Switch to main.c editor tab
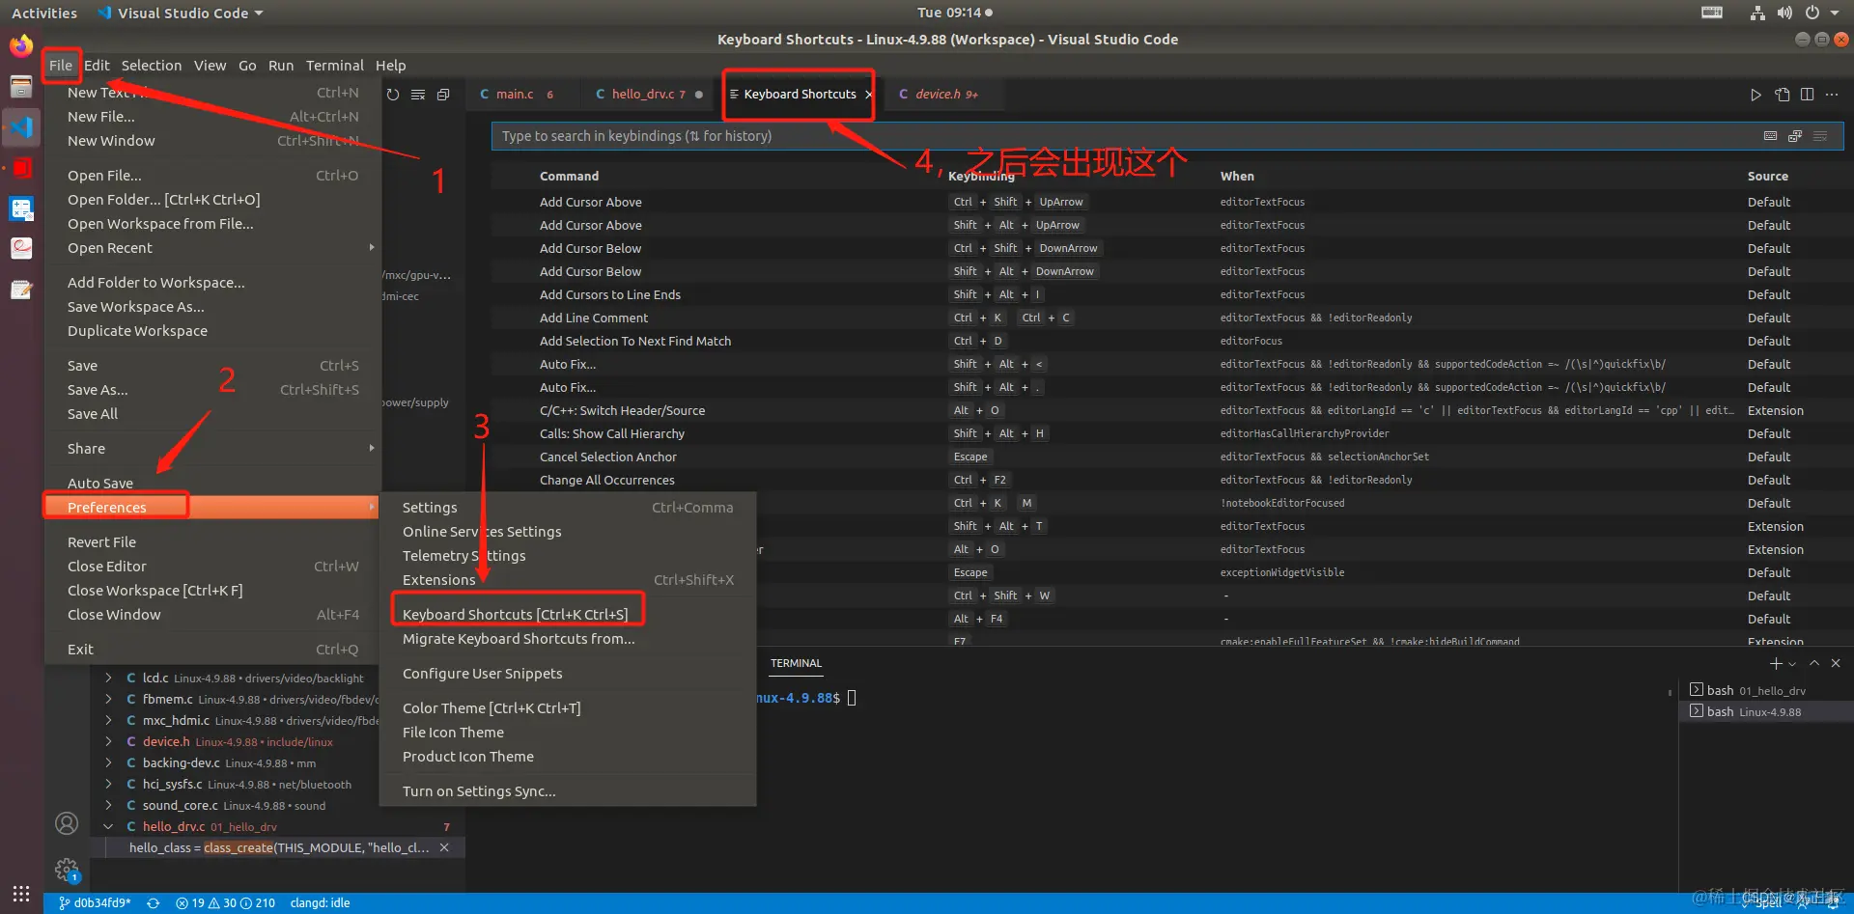 [521, 95]
